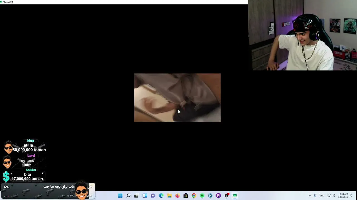Open File Explorer from the taskbar

pyautogui.click(x=169, y=196)
